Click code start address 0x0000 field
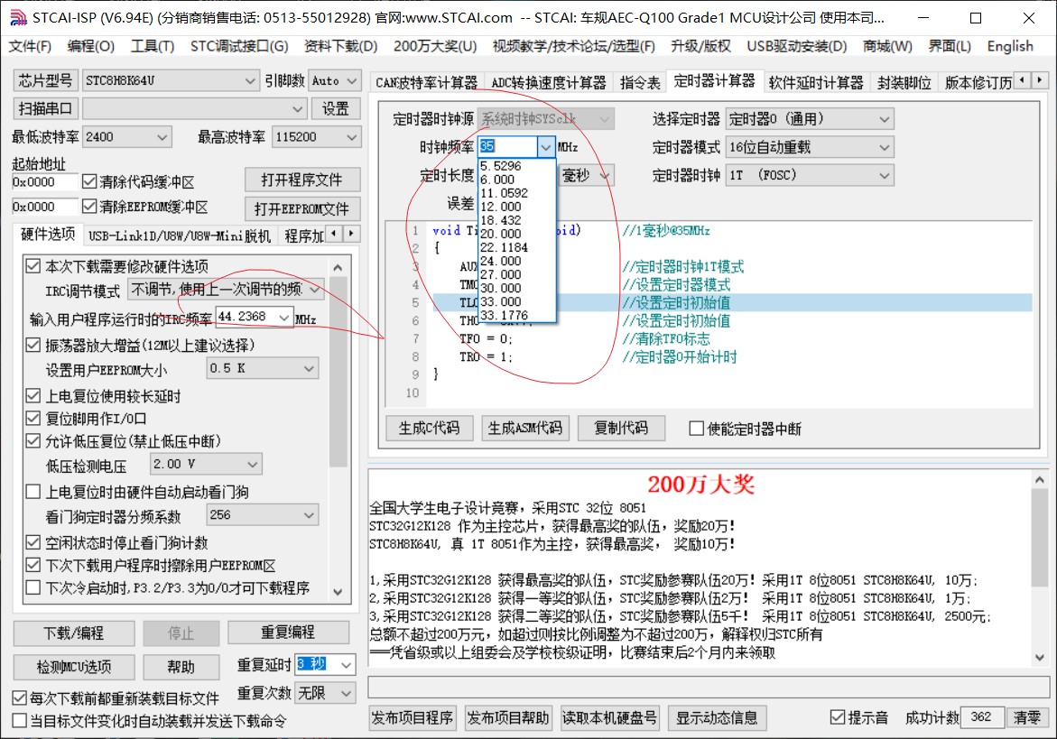This screenshot has width=1057, height=739. point(45,182)
